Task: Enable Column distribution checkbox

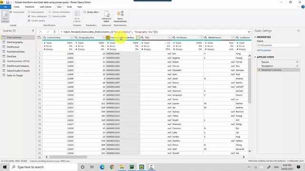Action: (50, 12)
